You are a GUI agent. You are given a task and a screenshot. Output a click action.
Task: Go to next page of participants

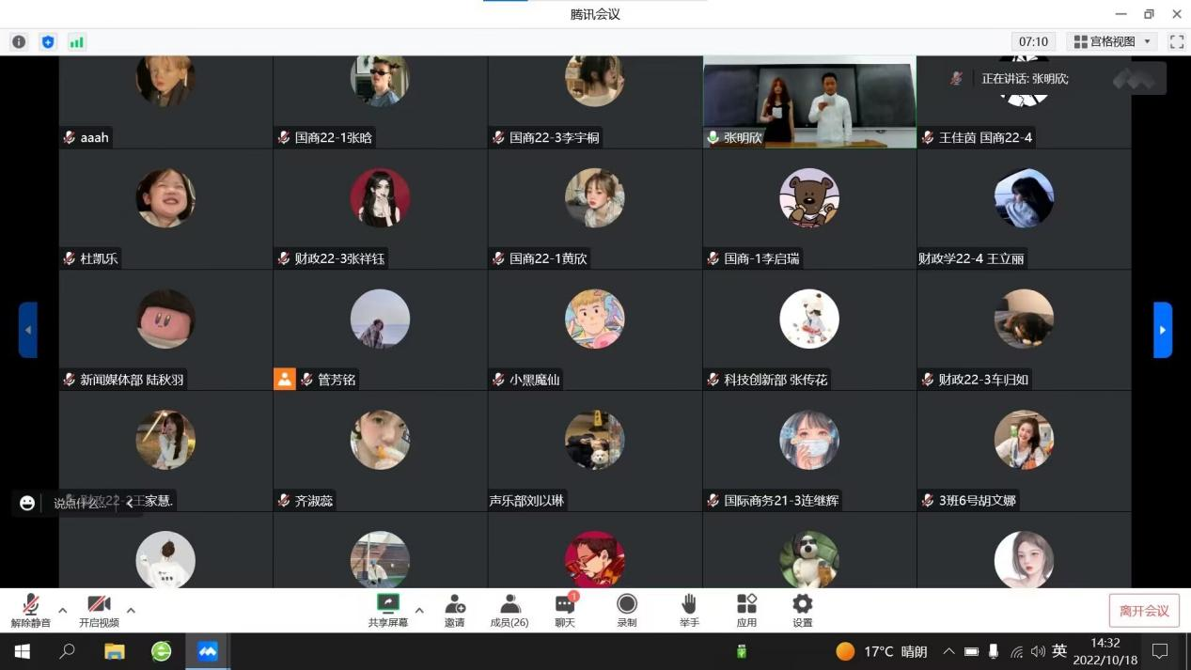click(1163, 330)
